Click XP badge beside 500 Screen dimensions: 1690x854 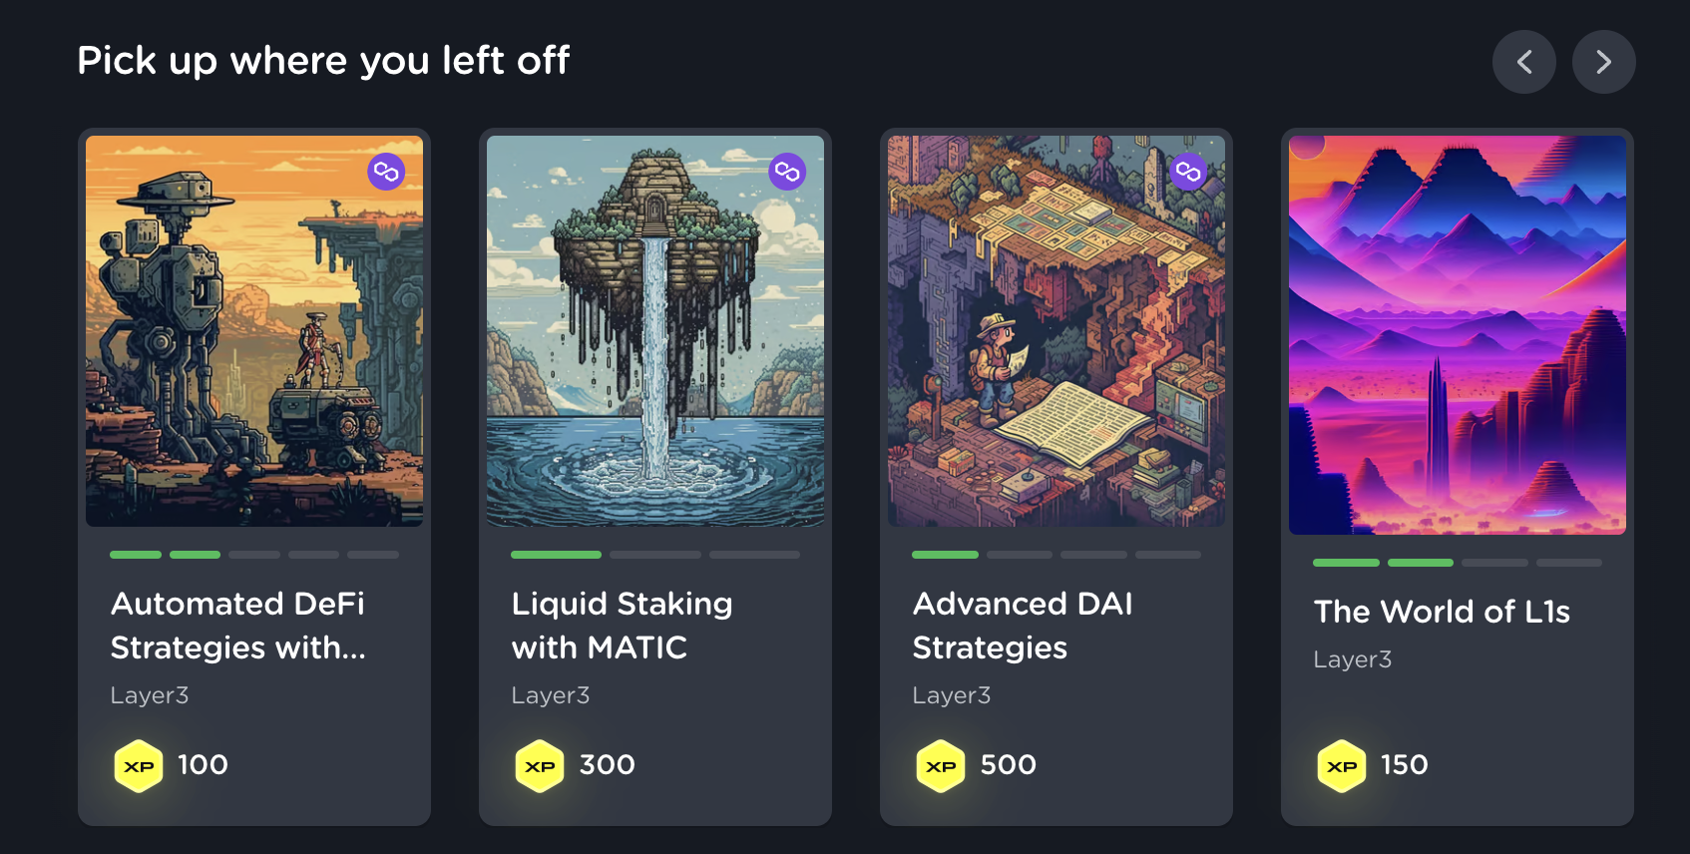click(x=941, y=766)
